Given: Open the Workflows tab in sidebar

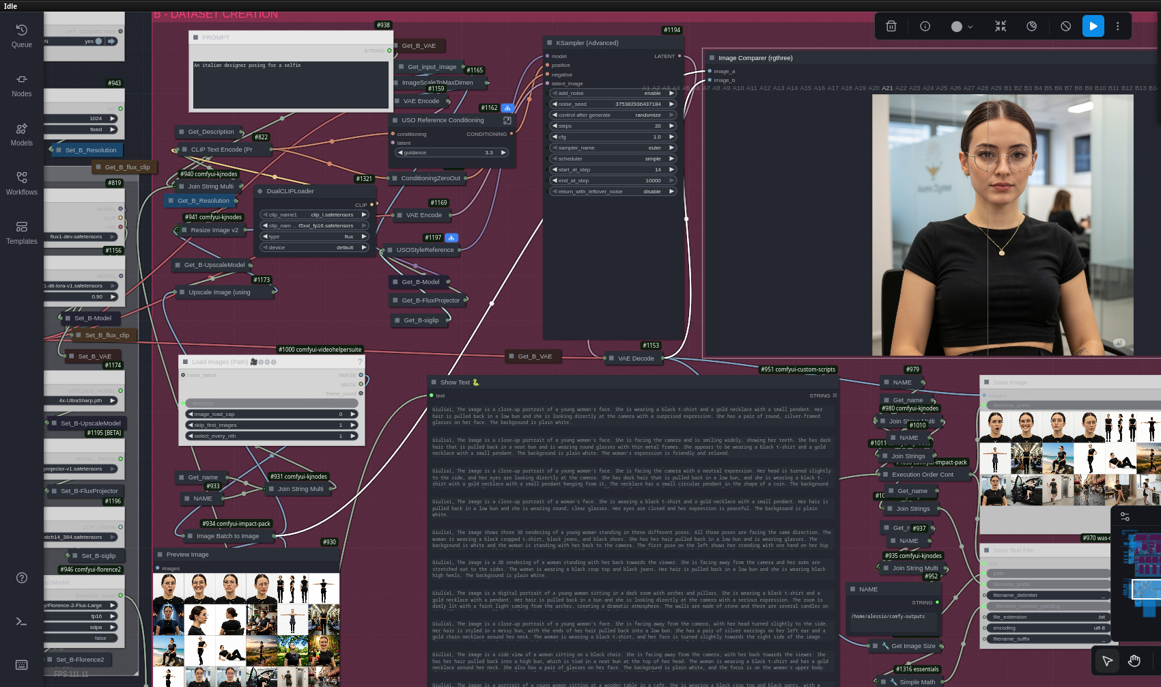Looking at the screenshot, I should click(21, 183).
